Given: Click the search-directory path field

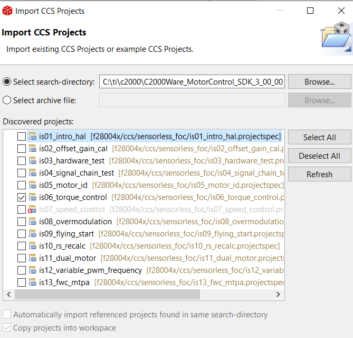Looking at the screenshot, I should pos(192,82).
